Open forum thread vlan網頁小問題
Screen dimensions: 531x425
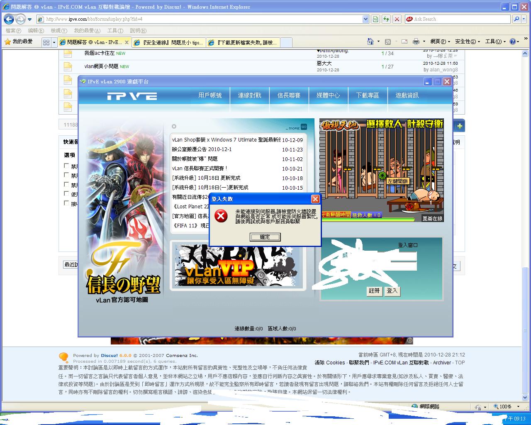(x=101, y=66)
